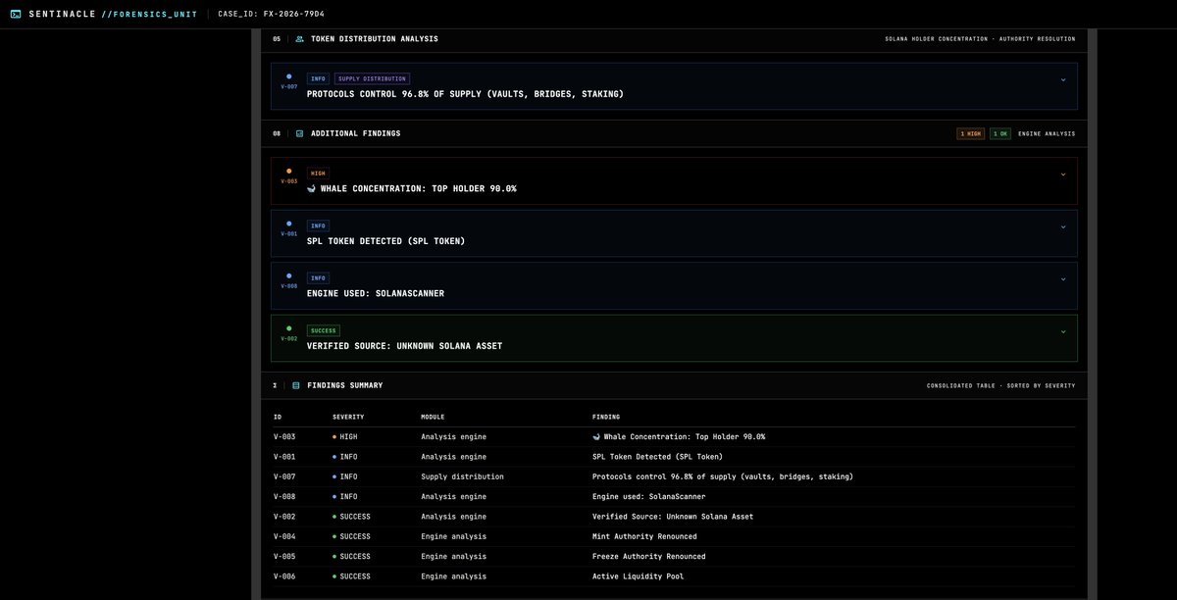The height and width of the screenshot is (600, 1177).
Task: Click the INFO badge on V-008 card
Action: (x=318, y=277)
